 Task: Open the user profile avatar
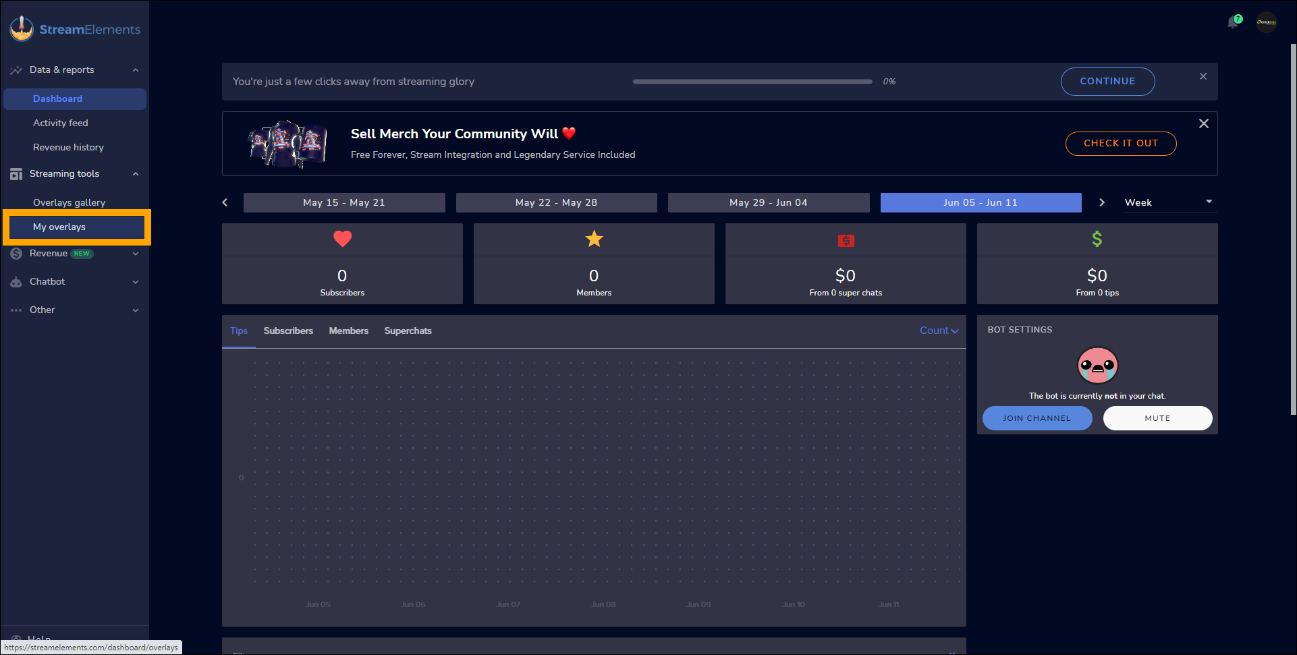coord(1266,22)
